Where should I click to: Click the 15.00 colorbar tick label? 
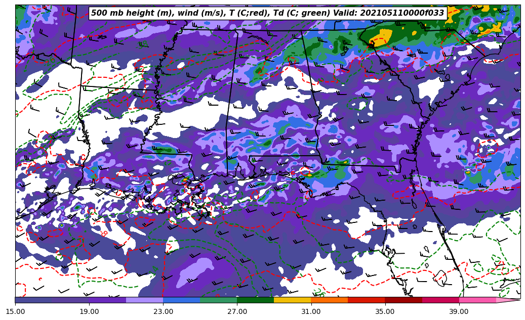point(15,311)
